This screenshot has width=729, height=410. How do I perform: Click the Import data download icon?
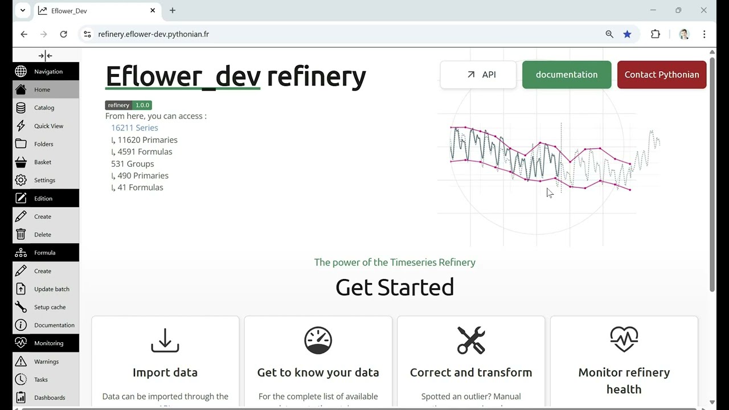(165, 340)
